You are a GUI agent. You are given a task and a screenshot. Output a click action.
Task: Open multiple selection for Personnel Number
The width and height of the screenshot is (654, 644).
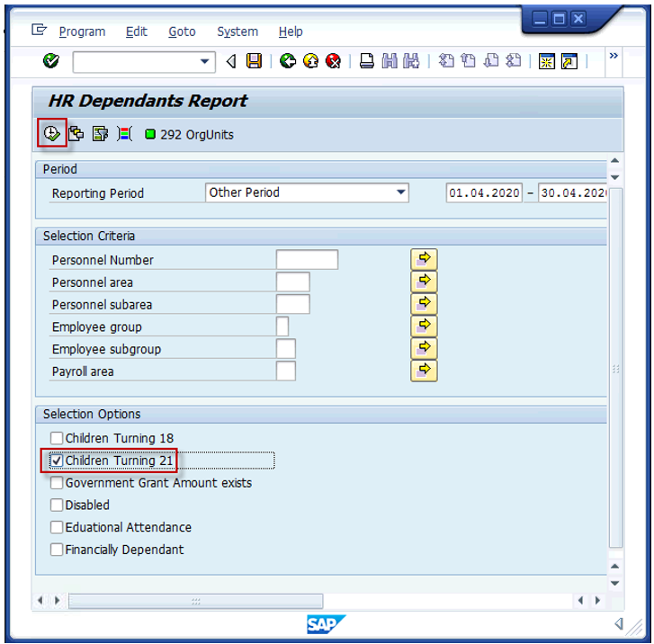pyautogui.click(x=424, y=259)
